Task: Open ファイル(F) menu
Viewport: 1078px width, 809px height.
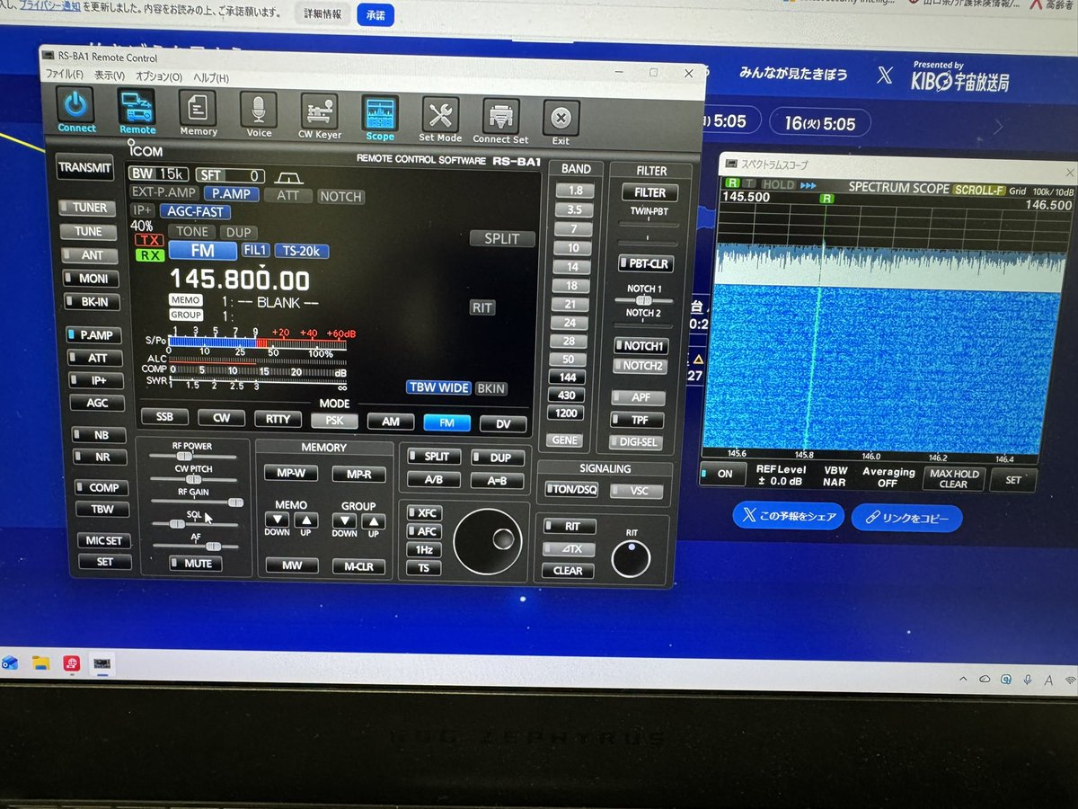Action: (x=64, y=75)
